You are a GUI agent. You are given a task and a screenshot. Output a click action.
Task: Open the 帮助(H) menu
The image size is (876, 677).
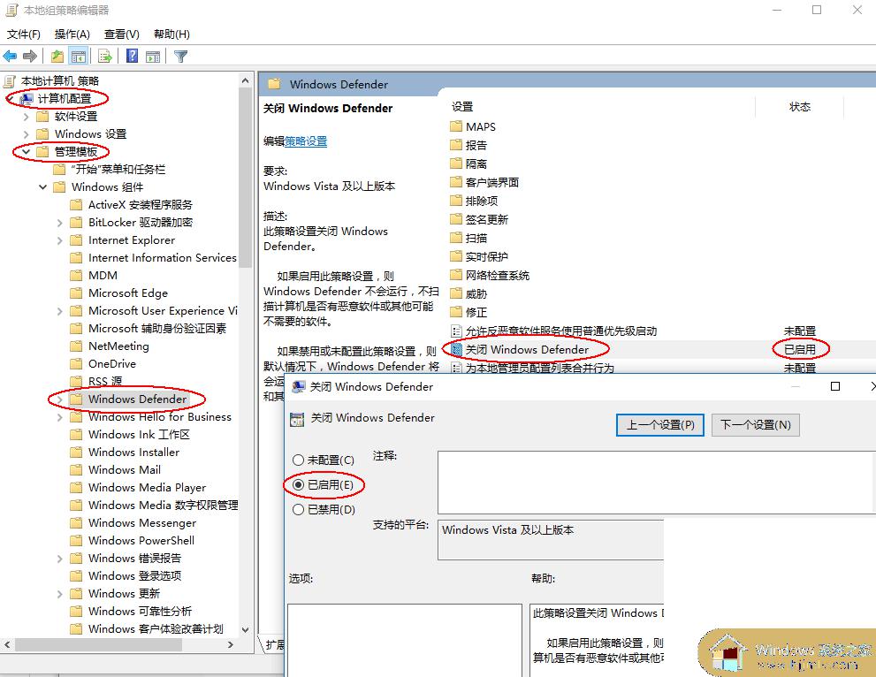tap(171, 34)
